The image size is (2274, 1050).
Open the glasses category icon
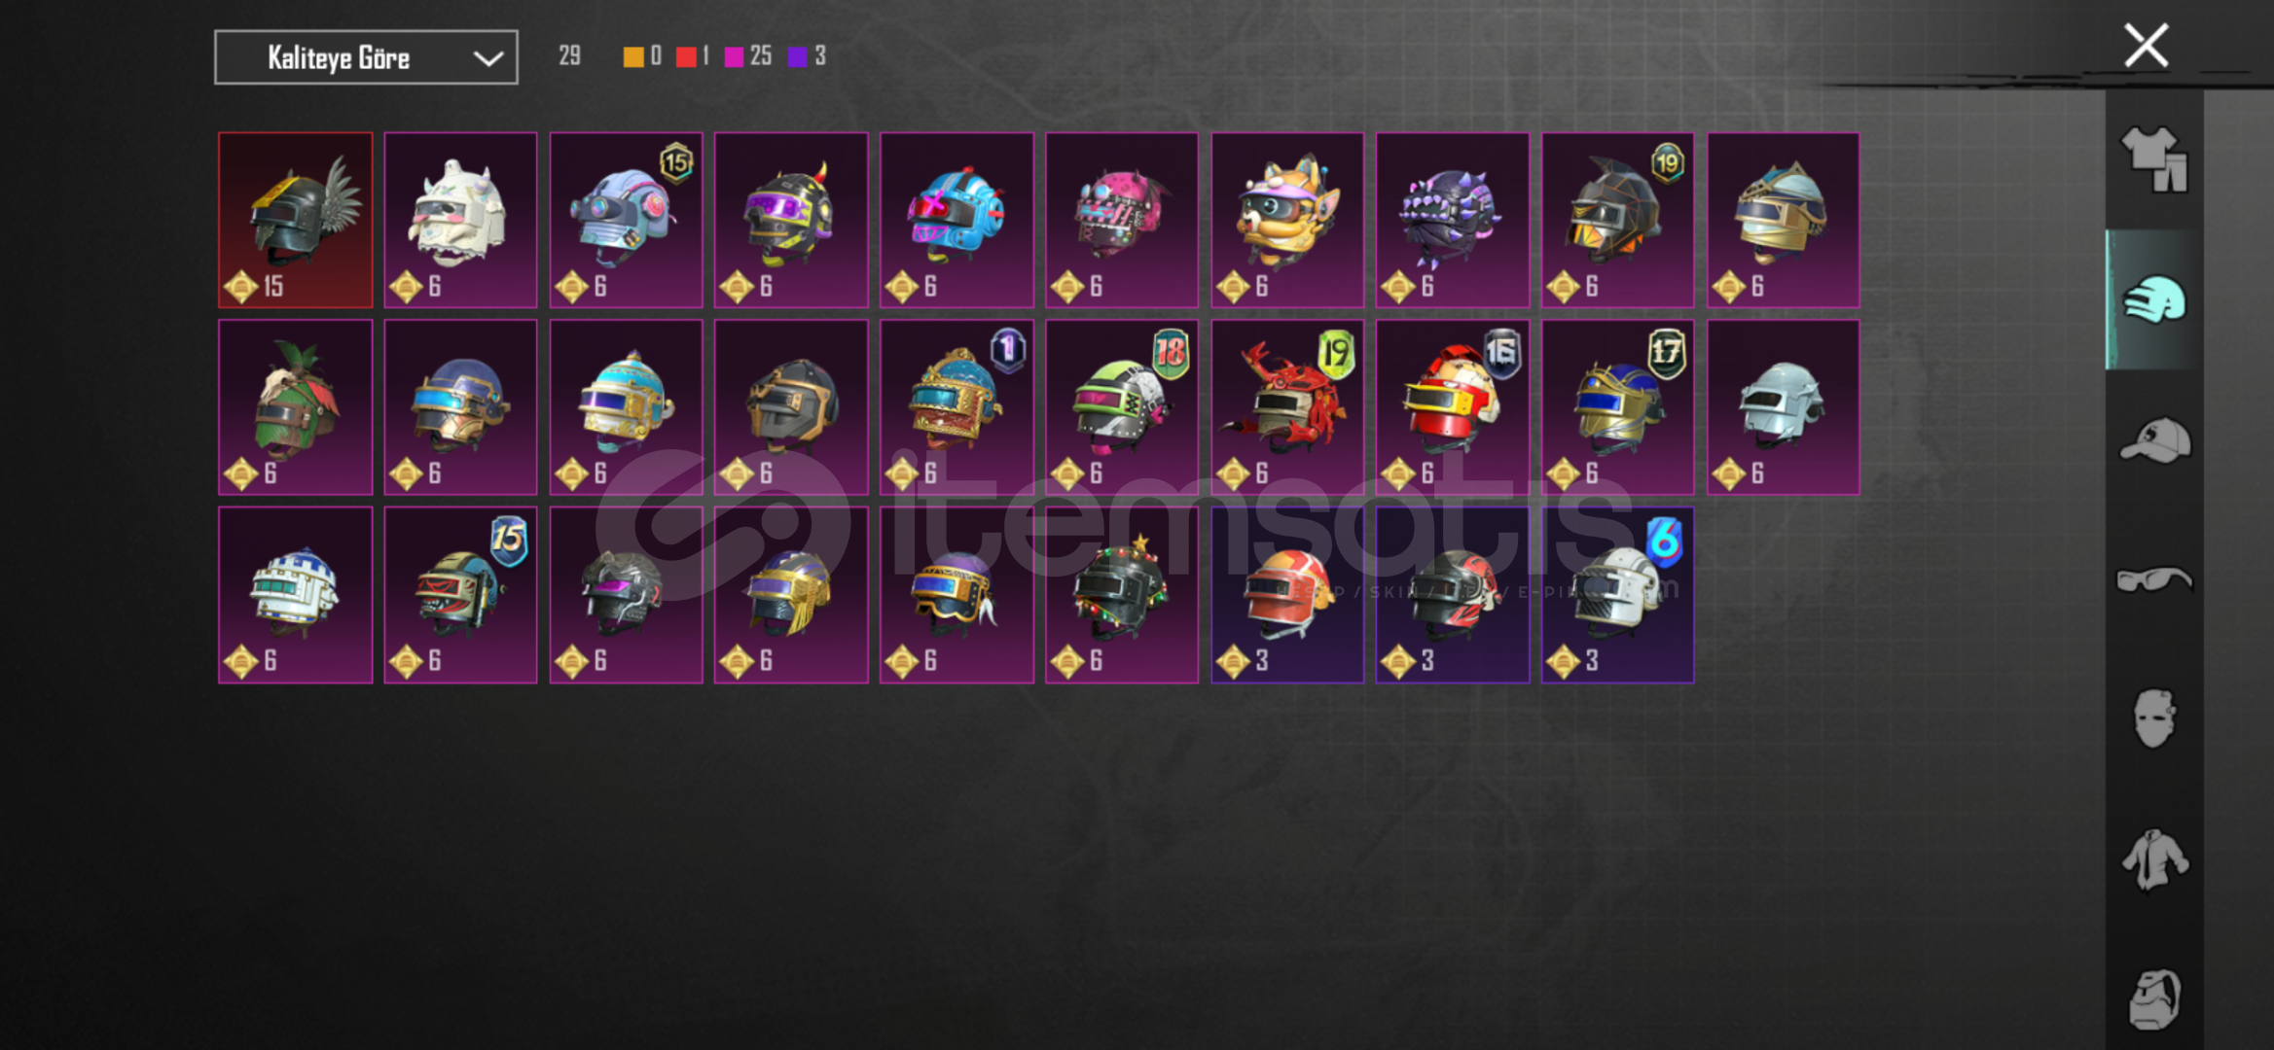2154,579
